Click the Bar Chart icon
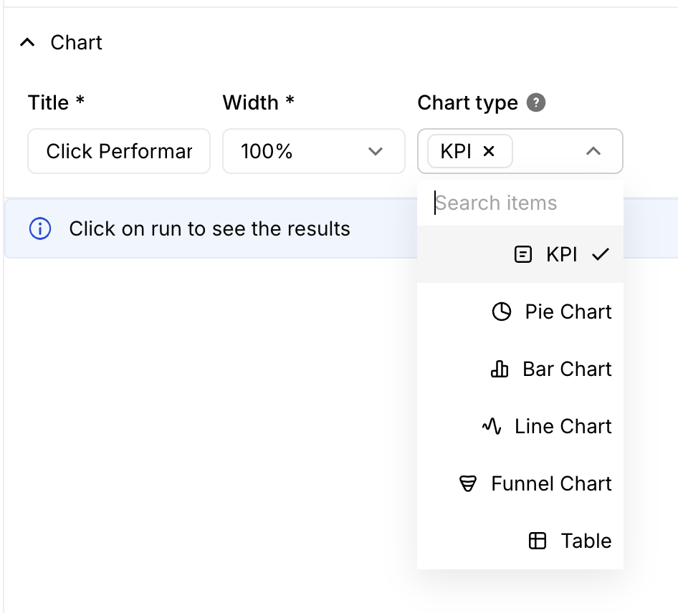Image resolution: width=678 pixels, height=613 pixels. tap(500, 369)
